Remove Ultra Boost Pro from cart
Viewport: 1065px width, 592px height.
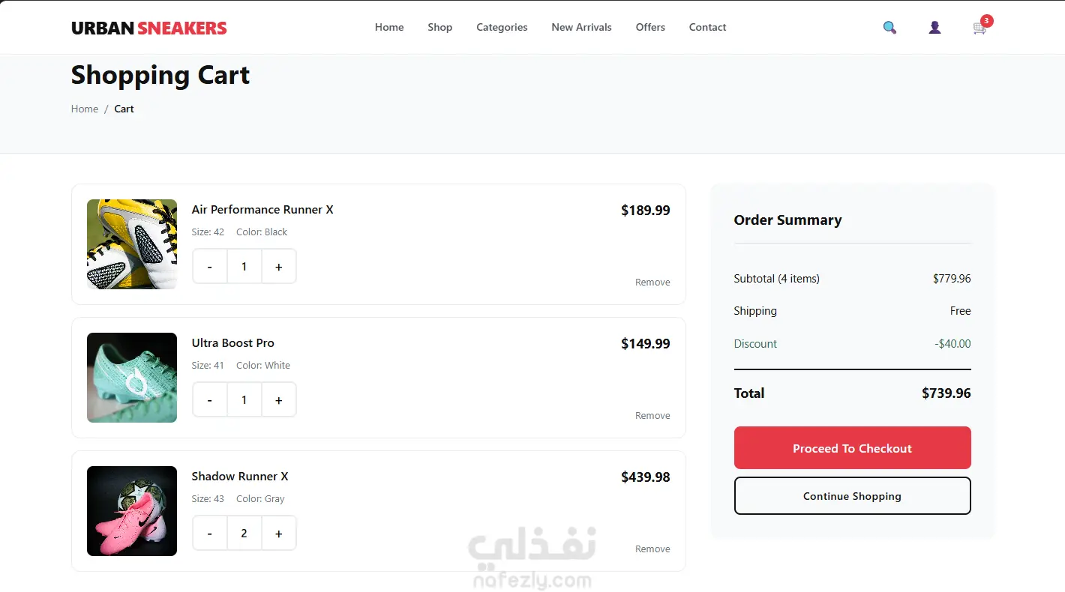click(x=652, y=416)
